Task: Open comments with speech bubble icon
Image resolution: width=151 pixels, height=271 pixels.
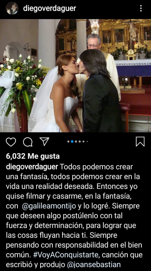Action: [x=28, y=142]
